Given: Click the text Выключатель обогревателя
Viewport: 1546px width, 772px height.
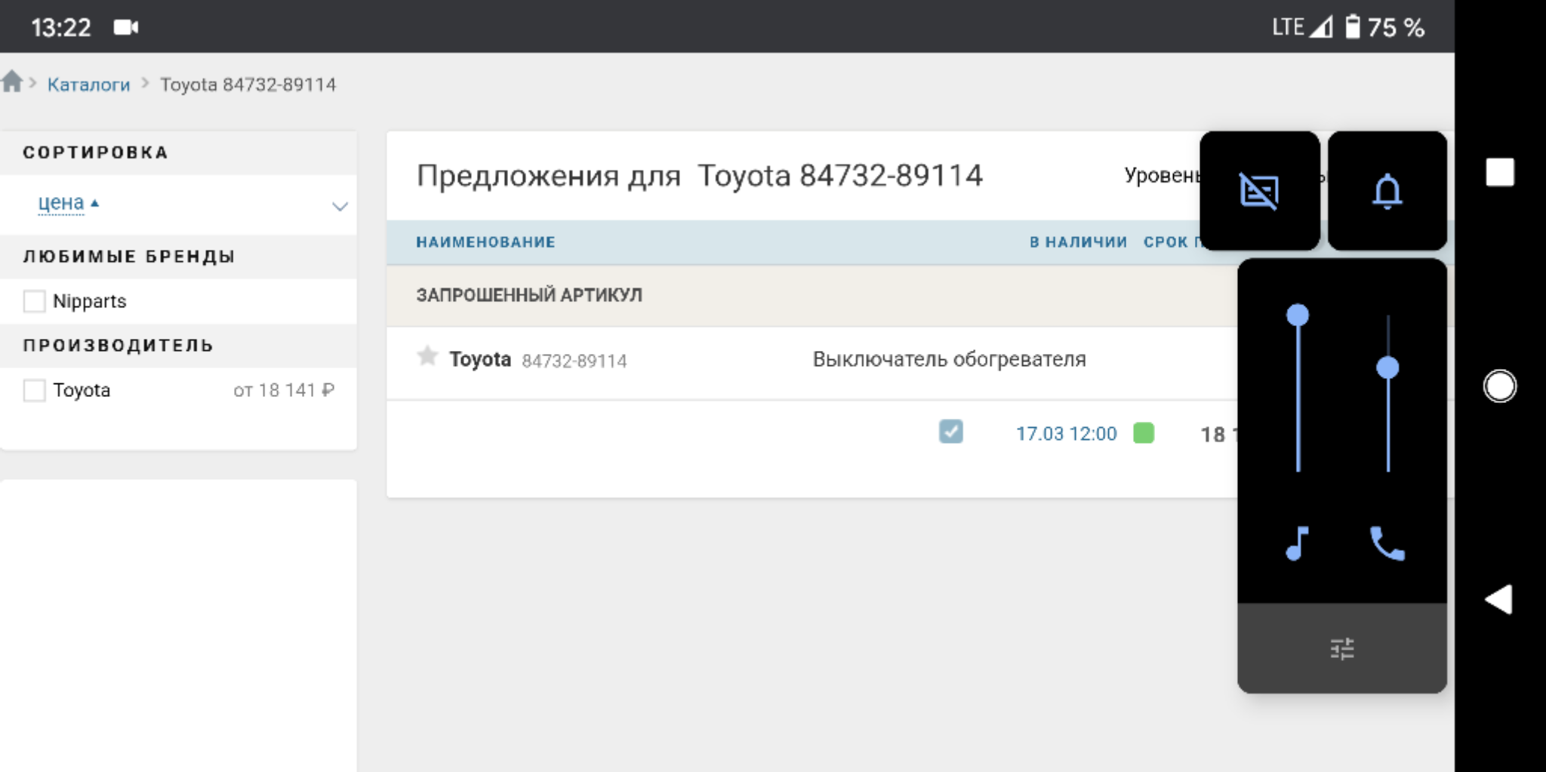Looking at the screenshot, I should click(x=949, y=359).
